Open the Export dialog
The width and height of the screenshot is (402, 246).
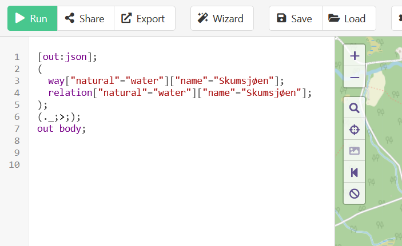pyautogui.click(x=145, y=18)
